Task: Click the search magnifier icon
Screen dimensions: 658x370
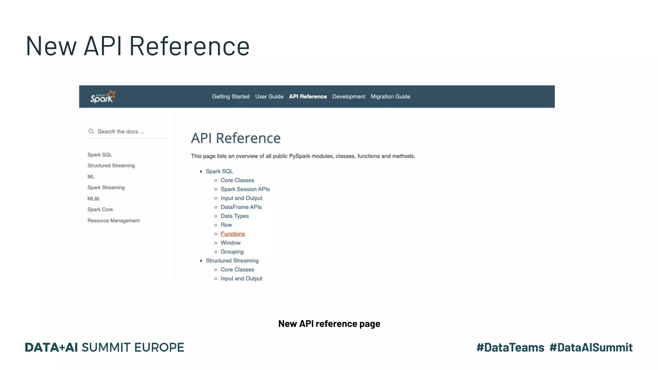Action: 91,131
